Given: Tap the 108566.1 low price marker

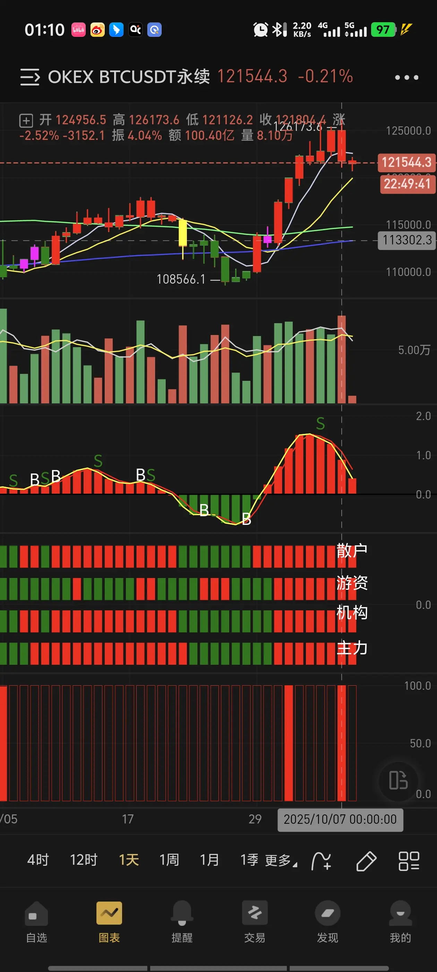Looking at the screenshot, I should pos(181,279).
